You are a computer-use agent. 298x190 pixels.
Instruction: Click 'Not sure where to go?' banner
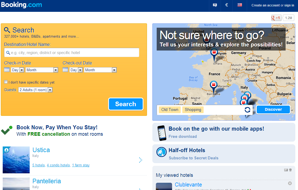click(221, 39)
